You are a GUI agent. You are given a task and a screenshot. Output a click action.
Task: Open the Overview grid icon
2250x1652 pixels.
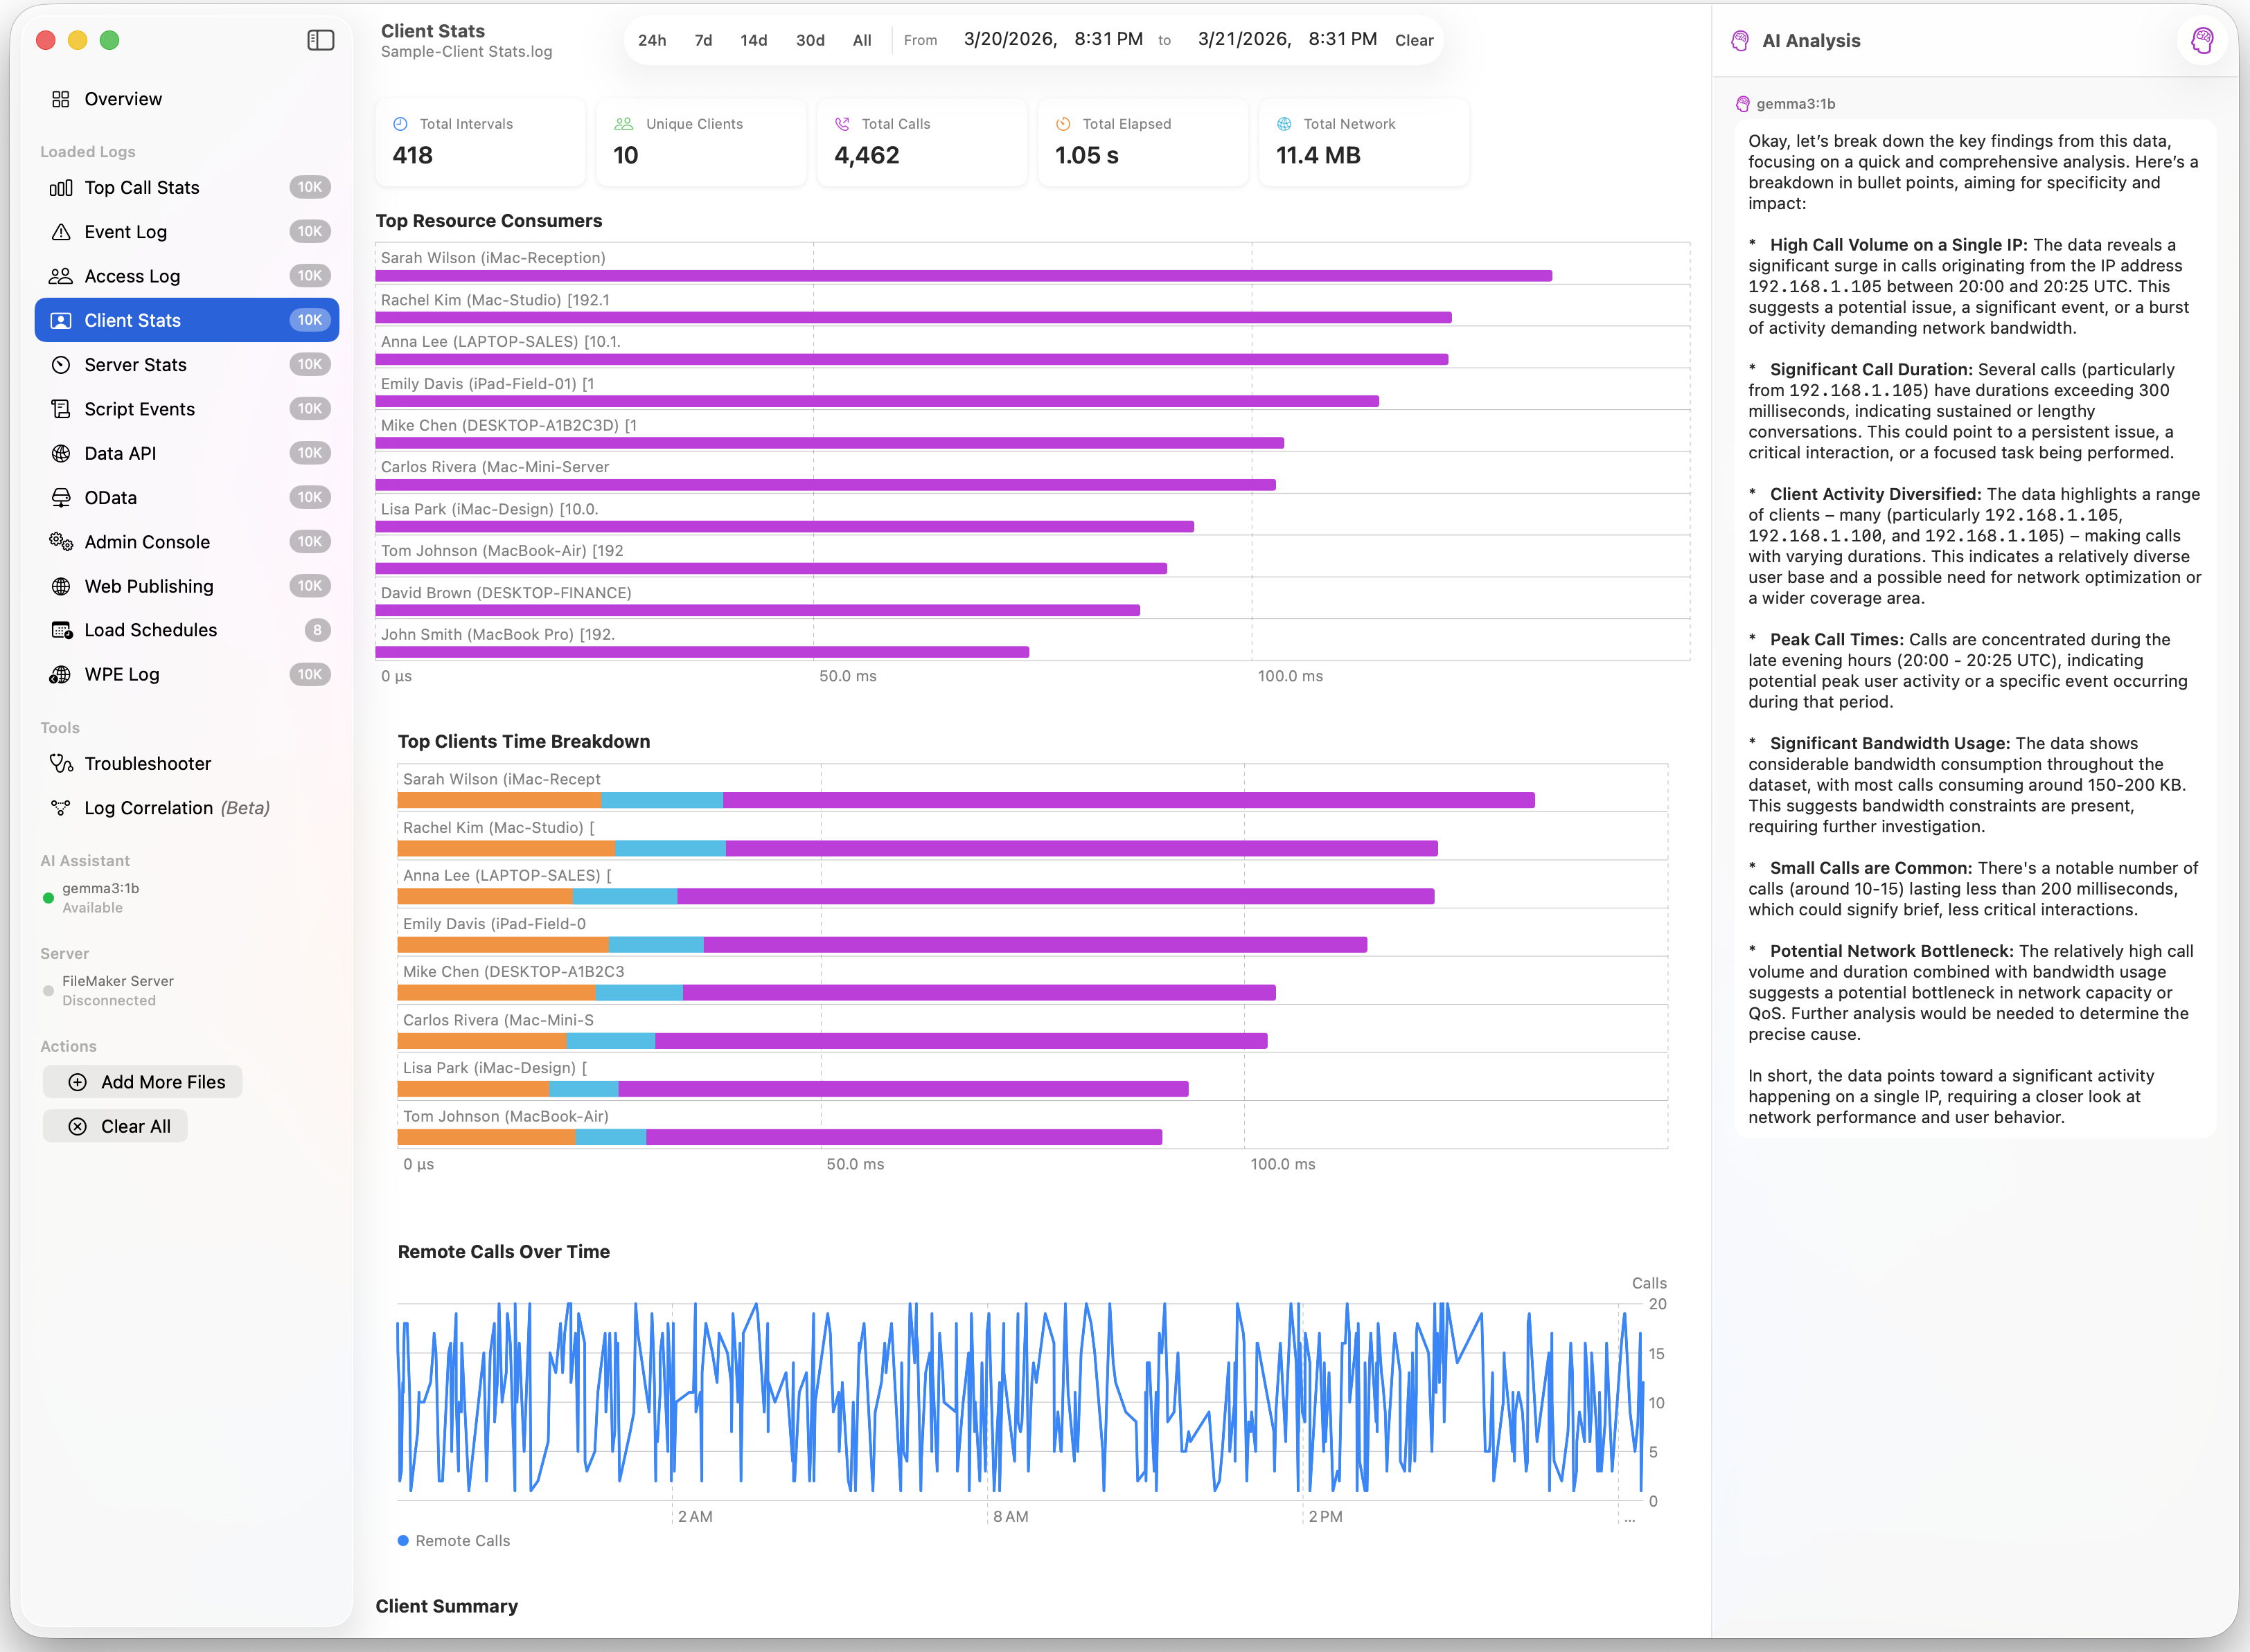tap(61, 99)
